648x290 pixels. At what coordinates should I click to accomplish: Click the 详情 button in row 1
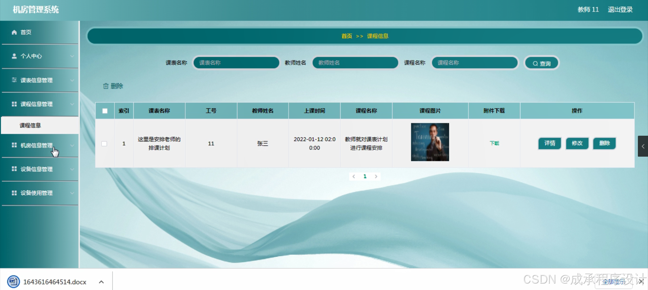click(x=550, y=143)
